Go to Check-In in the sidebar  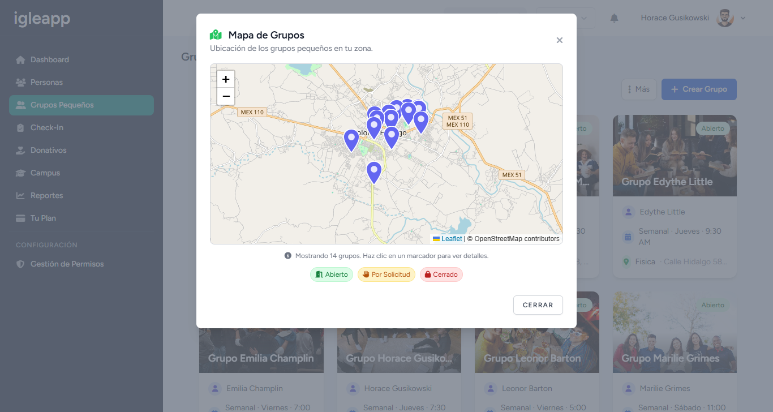81,127
